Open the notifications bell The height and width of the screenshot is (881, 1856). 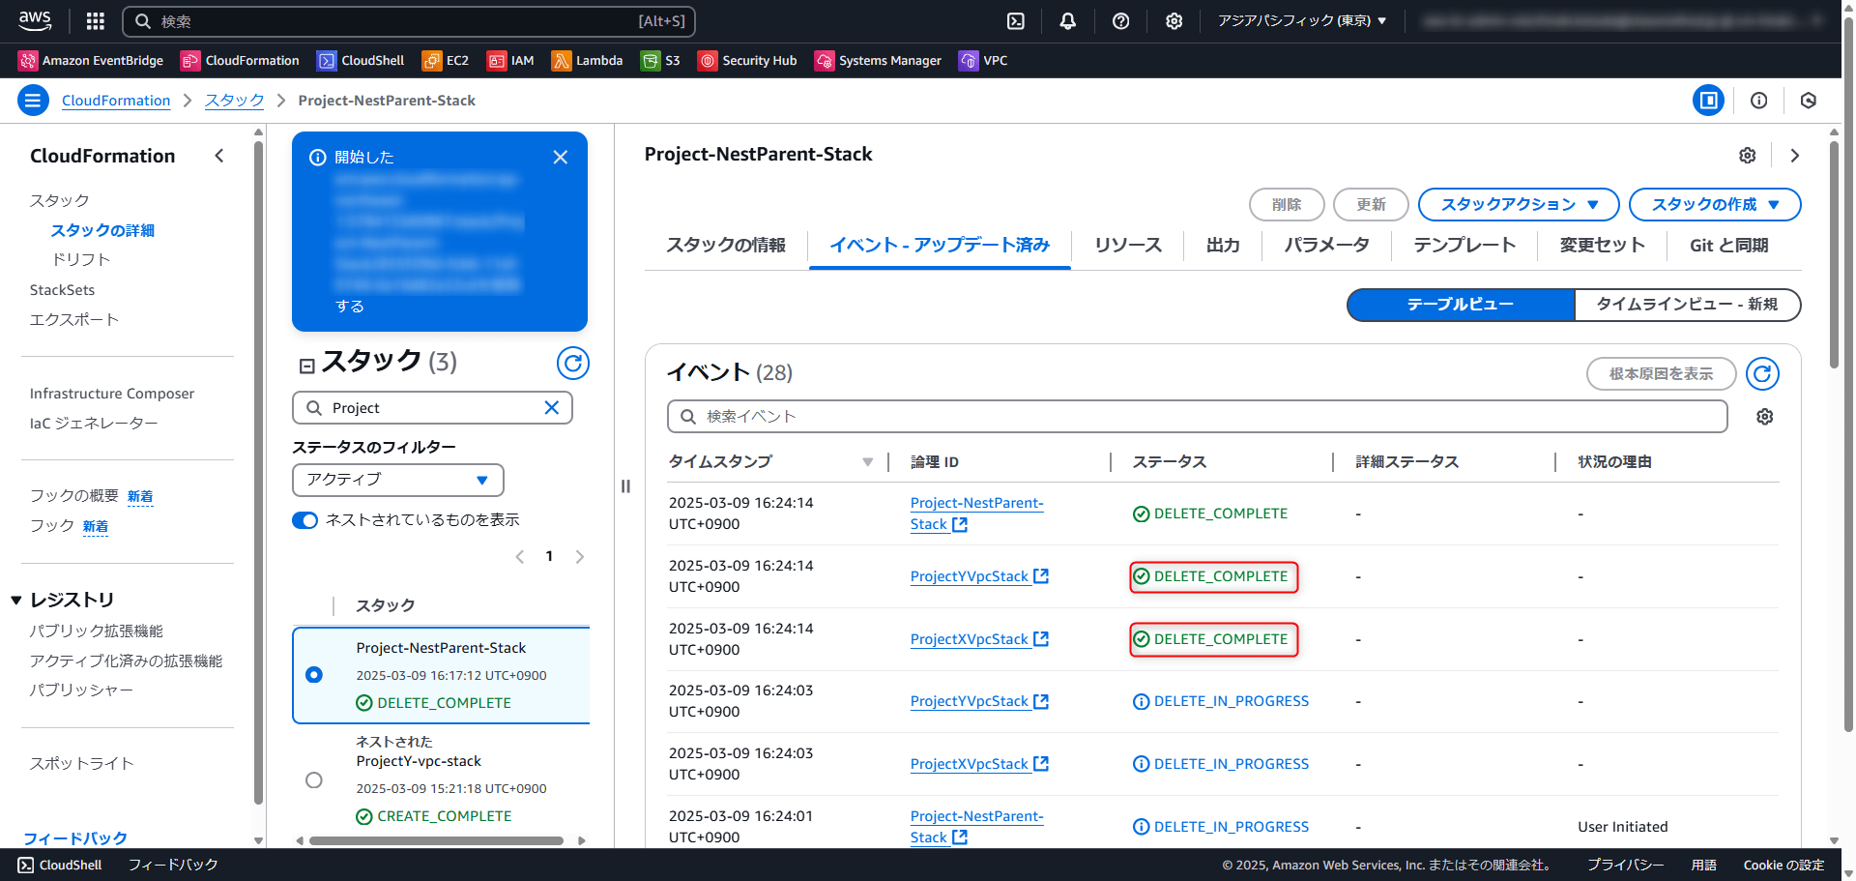coord(1068,21)
